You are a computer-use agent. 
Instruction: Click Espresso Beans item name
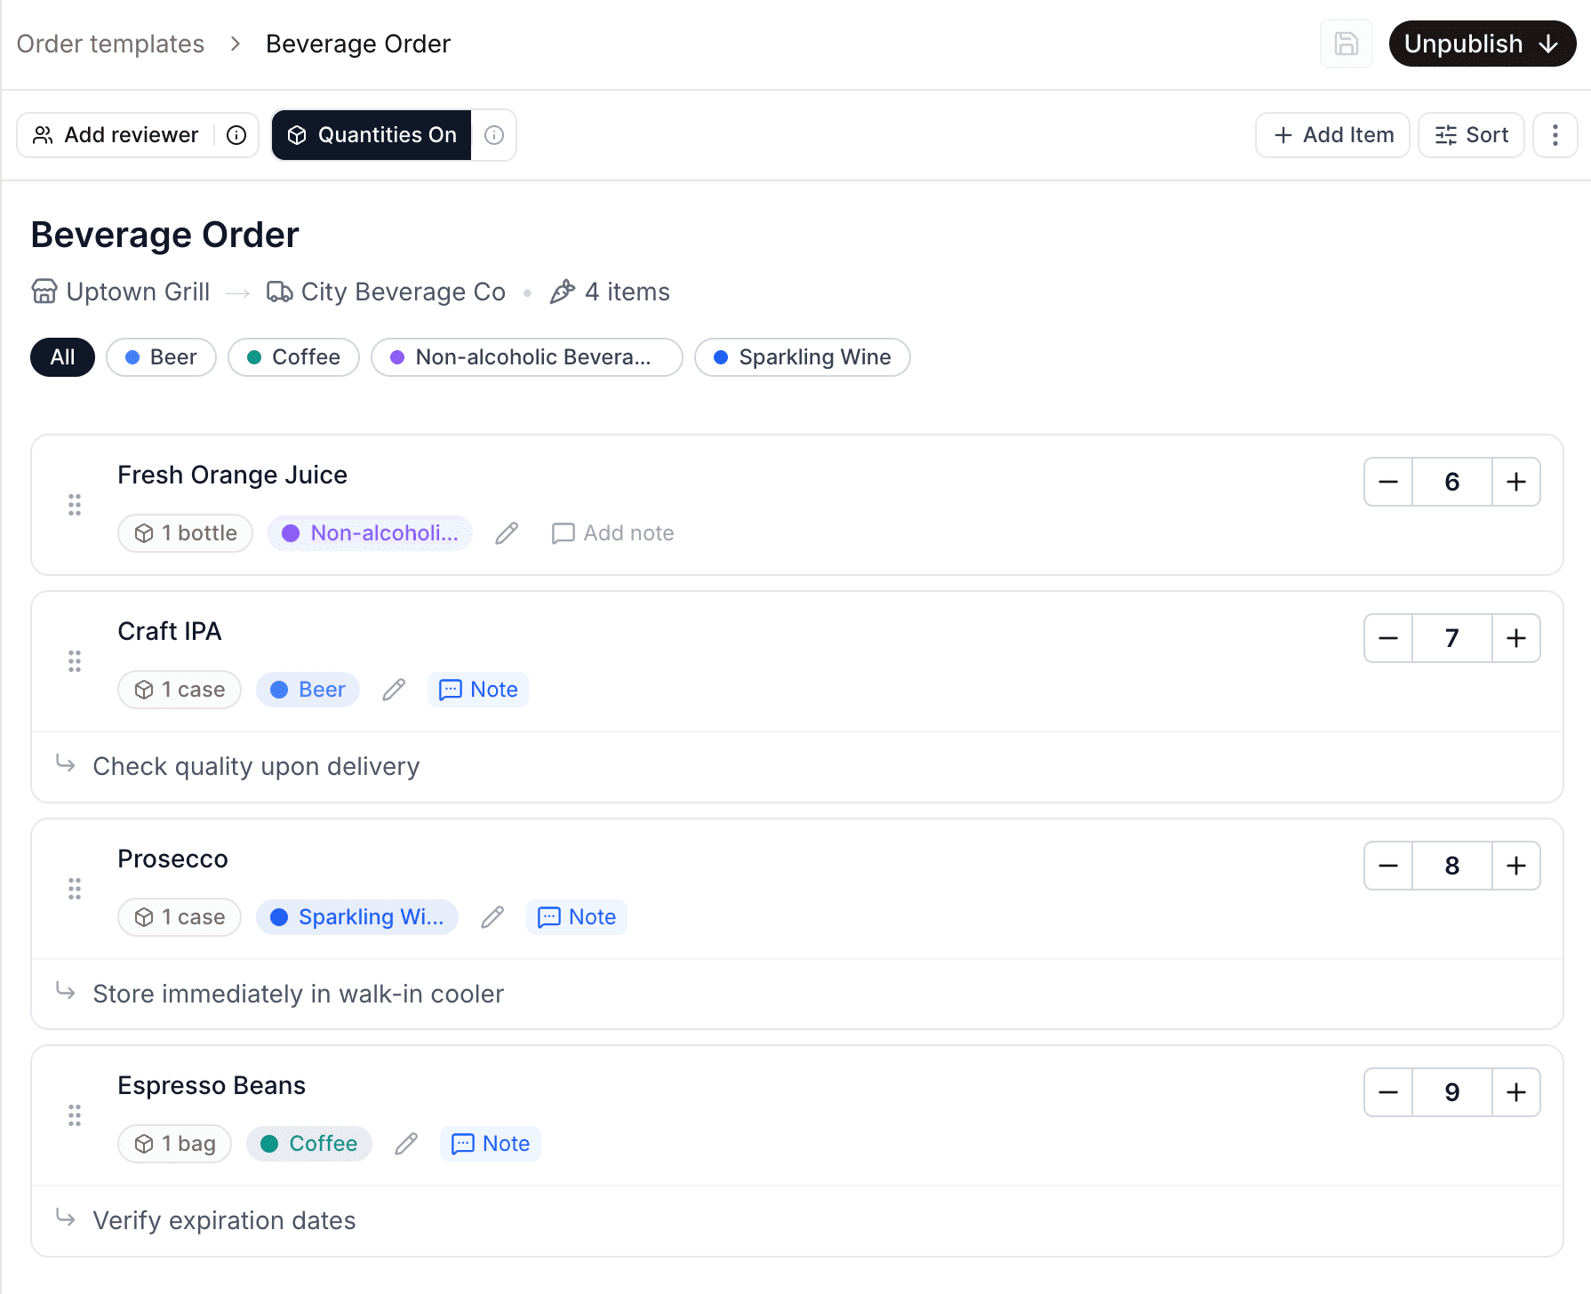(x=212, y=1085)
